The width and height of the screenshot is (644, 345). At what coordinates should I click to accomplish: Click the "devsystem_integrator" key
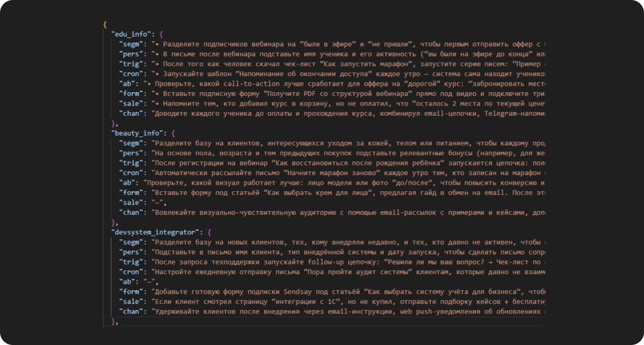(157, 231)
